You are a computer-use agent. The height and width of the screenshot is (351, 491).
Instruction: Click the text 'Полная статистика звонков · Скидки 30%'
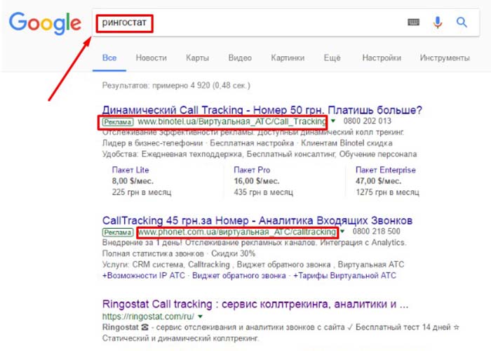point(178,253)
